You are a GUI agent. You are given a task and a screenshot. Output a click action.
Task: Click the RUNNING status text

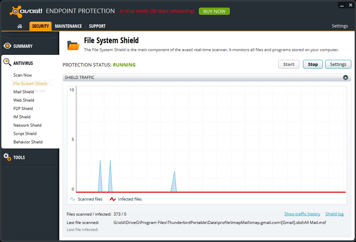click(124, 65)
